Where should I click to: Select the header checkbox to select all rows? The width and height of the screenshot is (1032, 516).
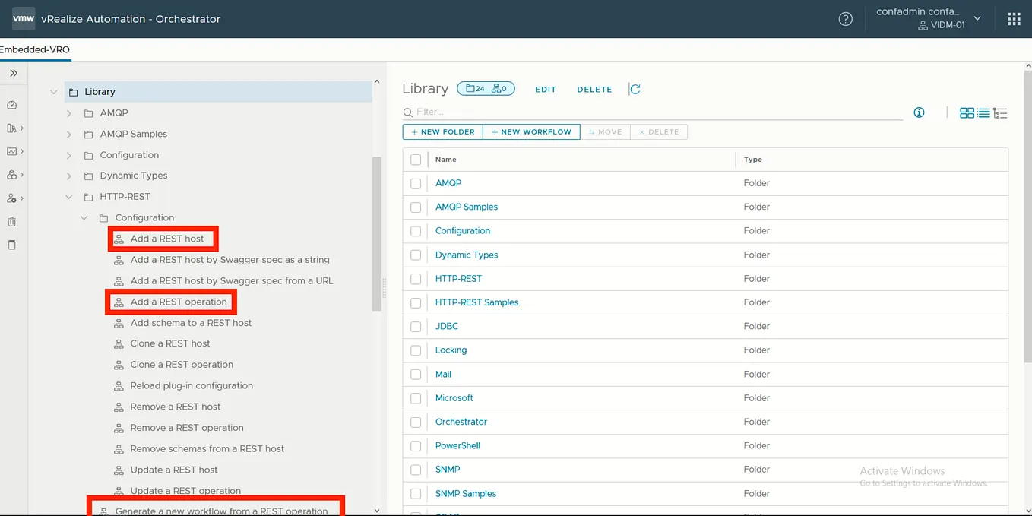pos(416,159)
